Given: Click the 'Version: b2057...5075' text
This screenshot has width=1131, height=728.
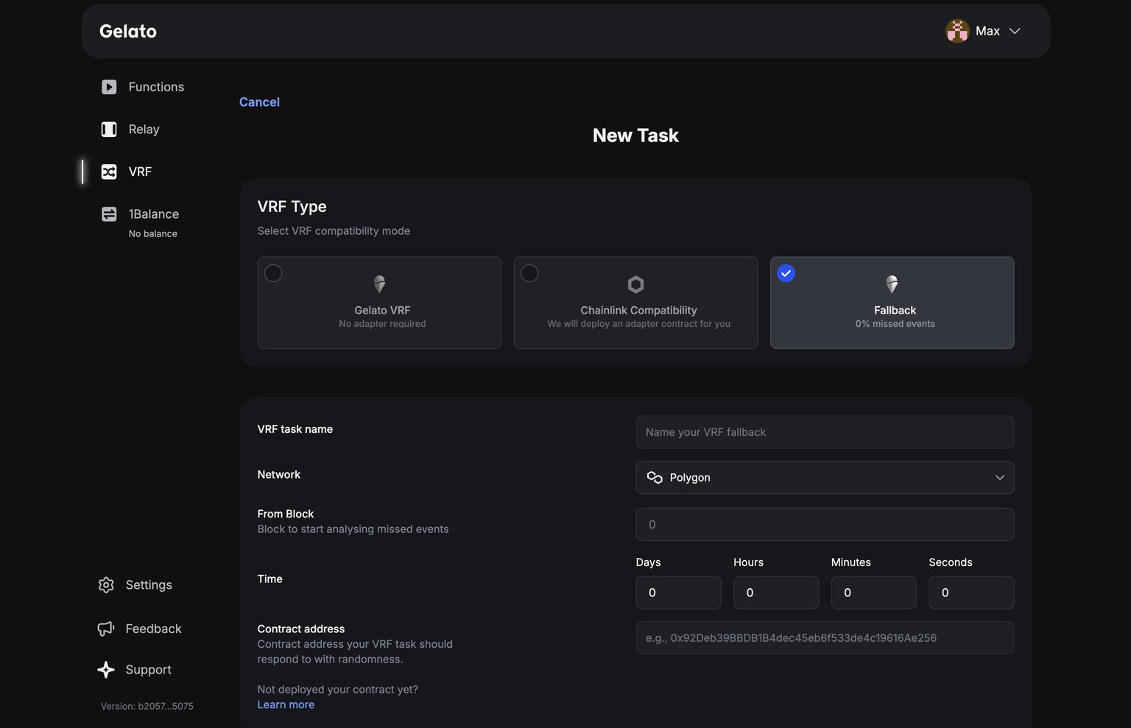Looking at the screenshot, I should [x=147, y=706].
